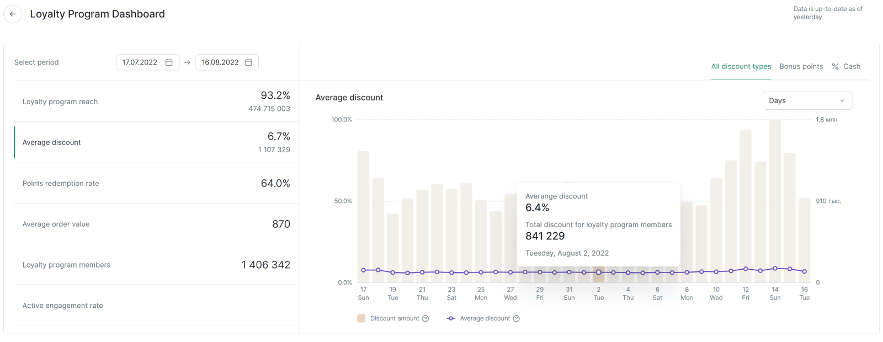Click the Average discount legend help icon
Screen dimensions: 883x342
click(x=516, y=318)
